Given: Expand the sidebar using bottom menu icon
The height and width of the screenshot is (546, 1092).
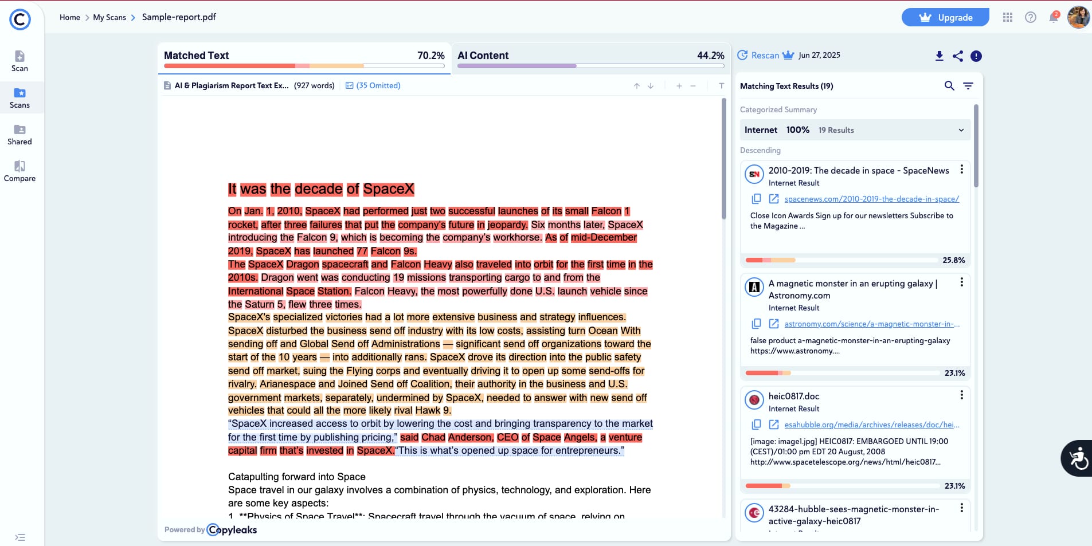Looking at the screenshot, I should (20, 537).
